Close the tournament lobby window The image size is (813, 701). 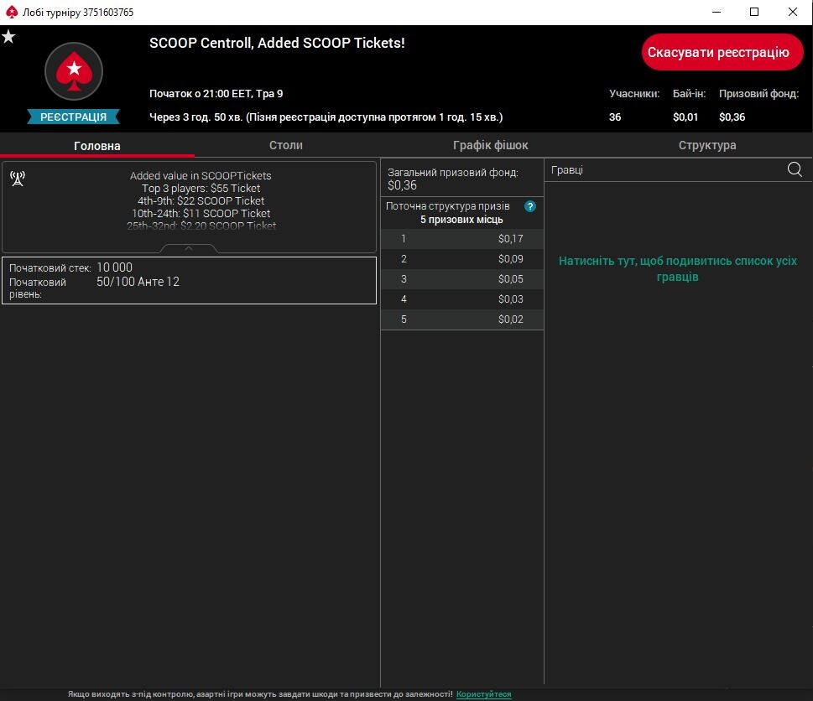793,12
